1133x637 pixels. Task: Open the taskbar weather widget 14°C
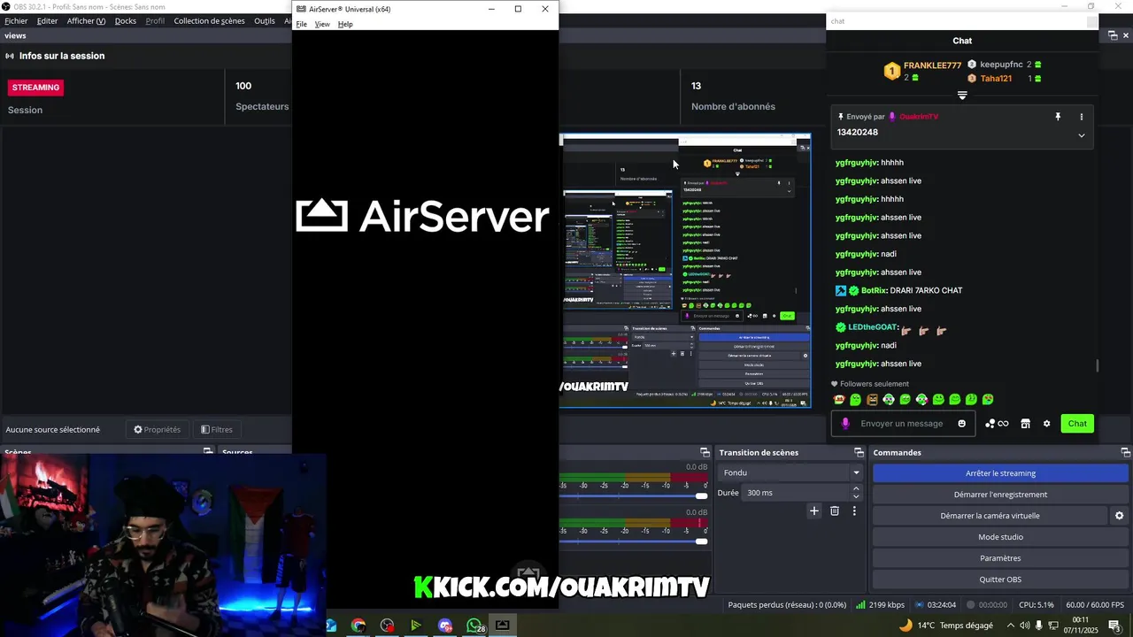point(944,625)
